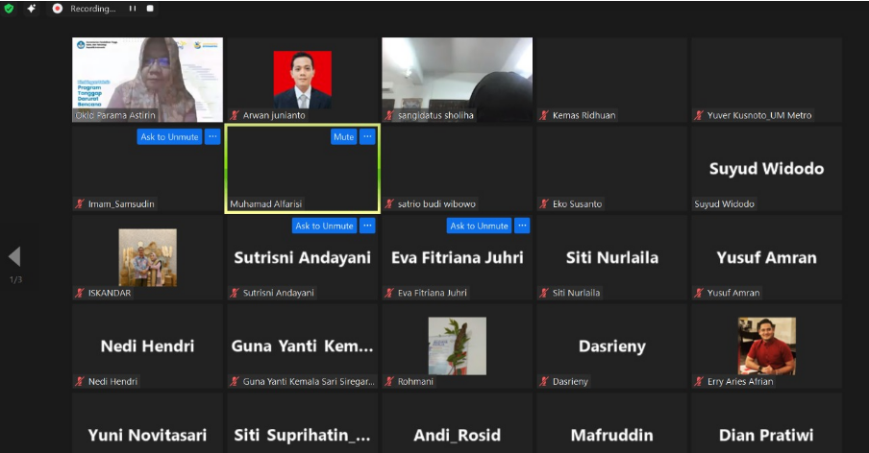Open more options for Imam_Samsudin

[x=212, y=137]
